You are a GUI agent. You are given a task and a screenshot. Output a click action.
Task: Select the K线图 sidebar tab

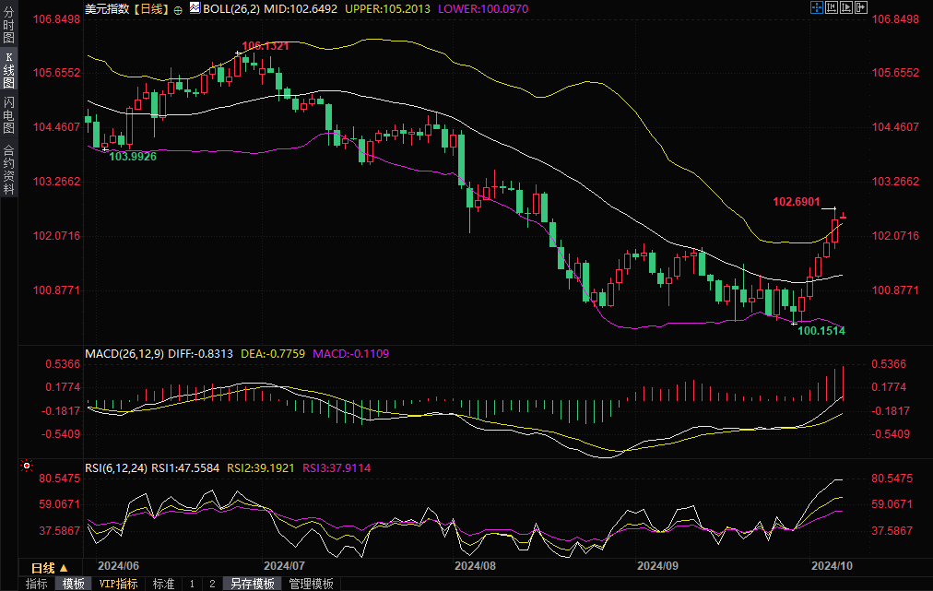point(8,70)
